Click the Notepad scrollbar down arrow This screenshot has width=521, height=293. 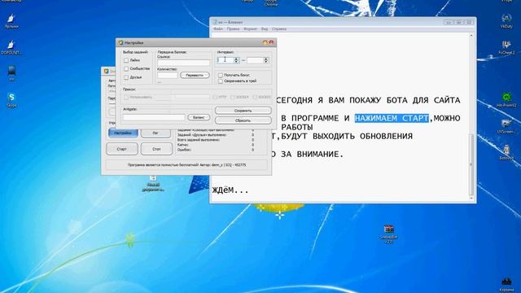click(471, 199)
